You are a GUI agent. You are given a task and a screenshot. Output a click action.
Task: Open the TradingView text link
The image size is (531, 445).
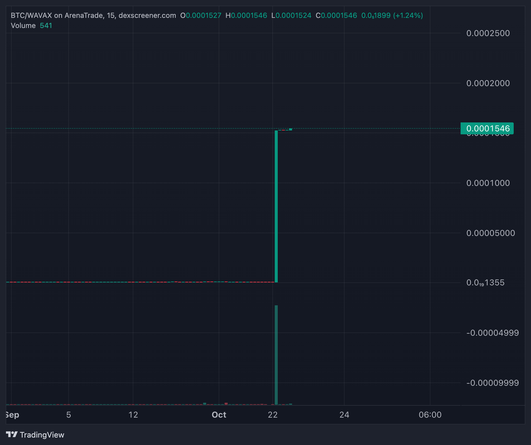coord(42,435)
